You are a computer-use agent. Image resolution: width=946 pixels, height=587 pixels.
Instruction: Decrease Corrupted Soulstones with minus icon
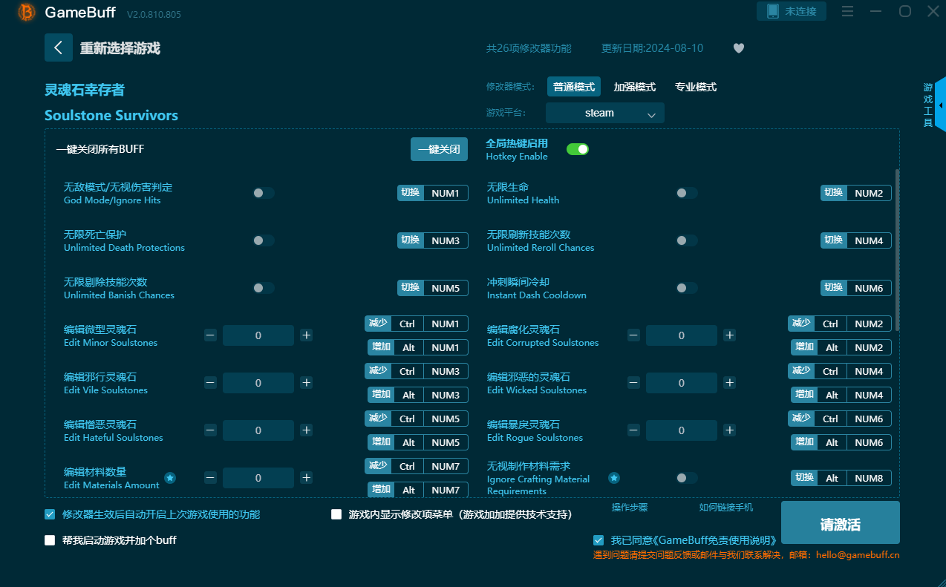pos(634,335)
